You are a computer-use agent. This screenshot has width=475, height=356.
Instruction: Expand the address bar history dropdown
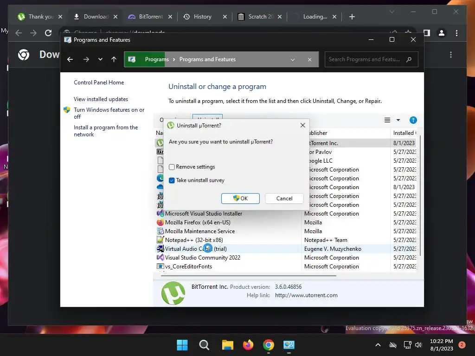293,60
